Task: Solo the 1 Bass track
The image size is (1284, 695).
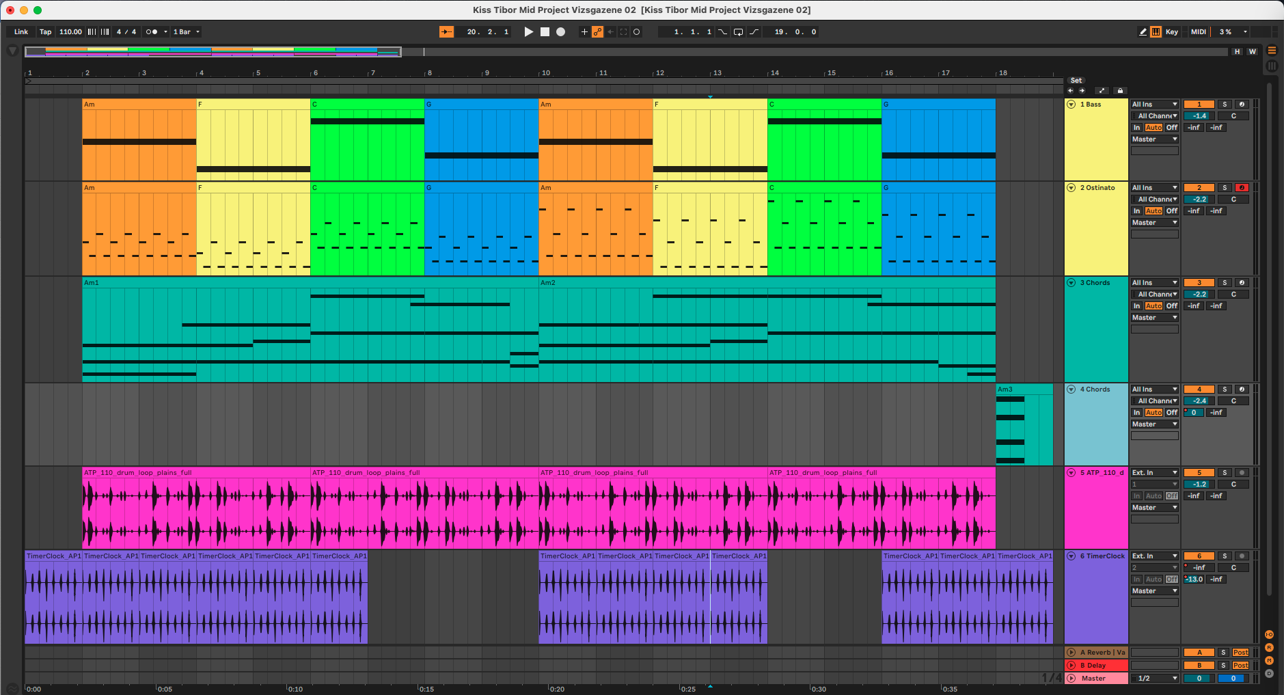Action: (x=1225, y=105)
